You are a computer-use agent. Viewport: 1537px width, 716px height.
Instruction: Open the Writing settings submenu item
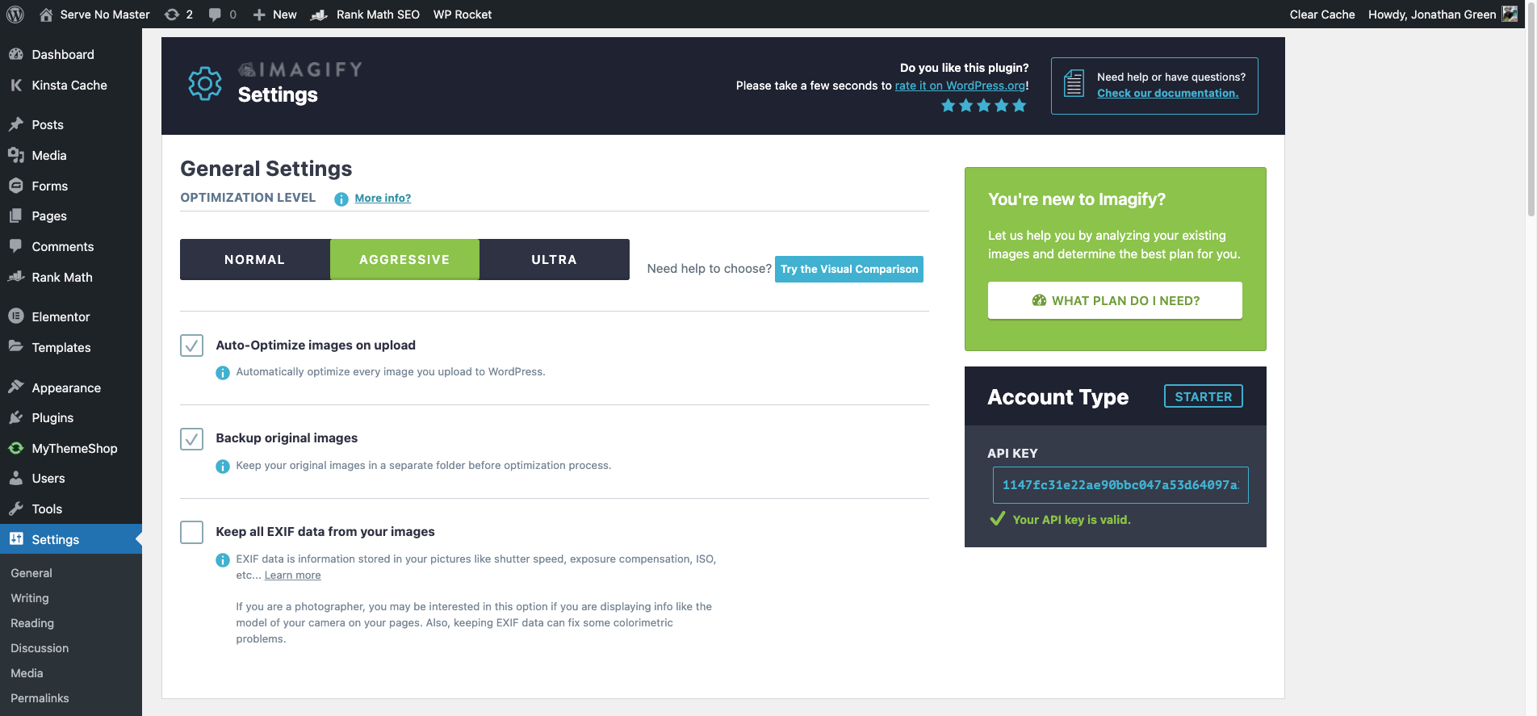pyautogui.click(x=30, y=598)
